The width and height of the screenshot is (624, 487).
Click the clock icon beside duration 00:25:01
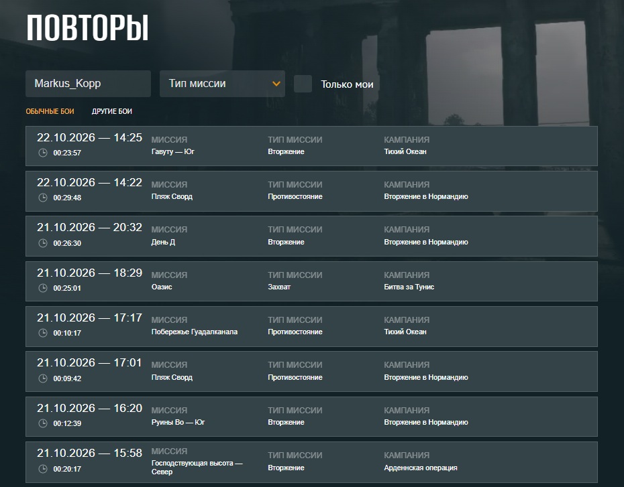(42, 288)
